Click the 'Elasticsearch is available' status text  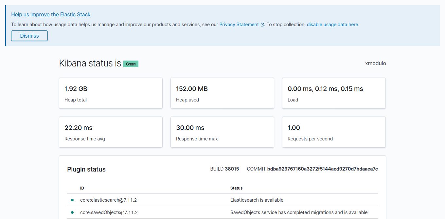tap(257, 200)
